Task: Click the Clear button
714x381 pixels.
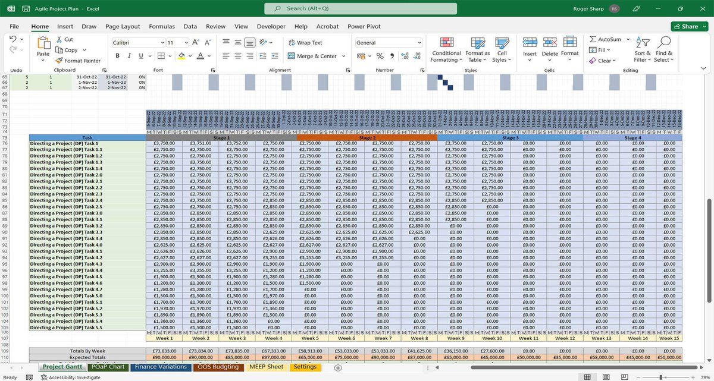Action: (602, 61)
